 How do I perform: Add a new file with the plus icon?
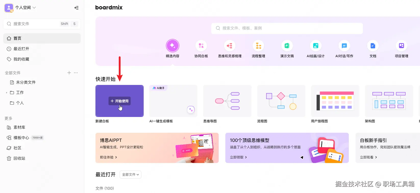[69, 73]
